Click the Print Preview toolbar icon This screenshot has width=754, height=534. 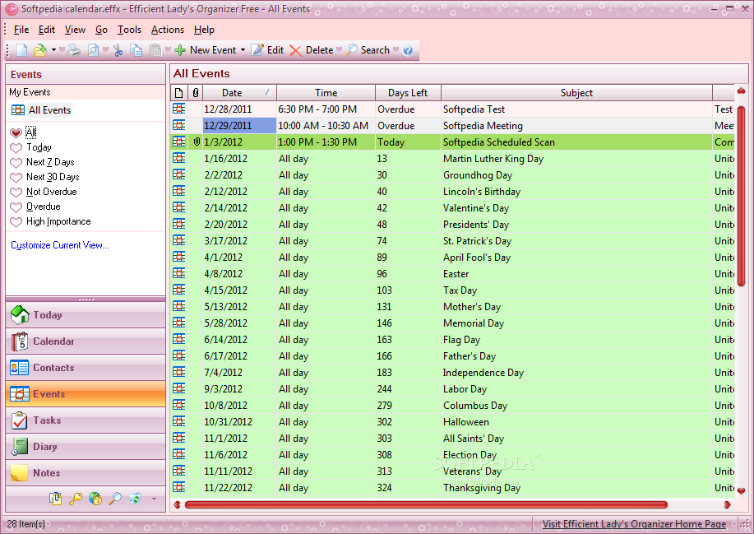point(93,50)
